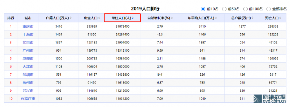
Task: Click the 杭州市 link in row 8
Action: [x=28, y=83]
